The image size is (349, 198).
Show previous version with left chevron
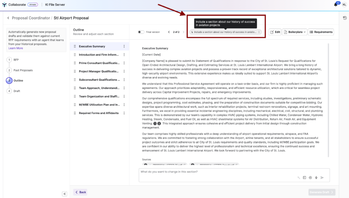pos(169,32)
